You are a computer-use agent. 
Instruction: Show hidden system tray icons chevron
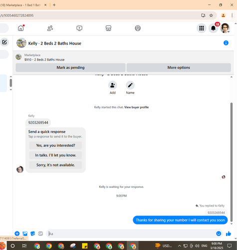179,246
